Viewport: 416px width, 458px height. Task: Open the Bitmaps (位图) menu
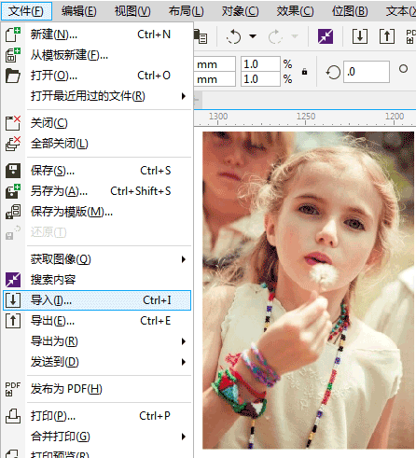coord(350,11)
